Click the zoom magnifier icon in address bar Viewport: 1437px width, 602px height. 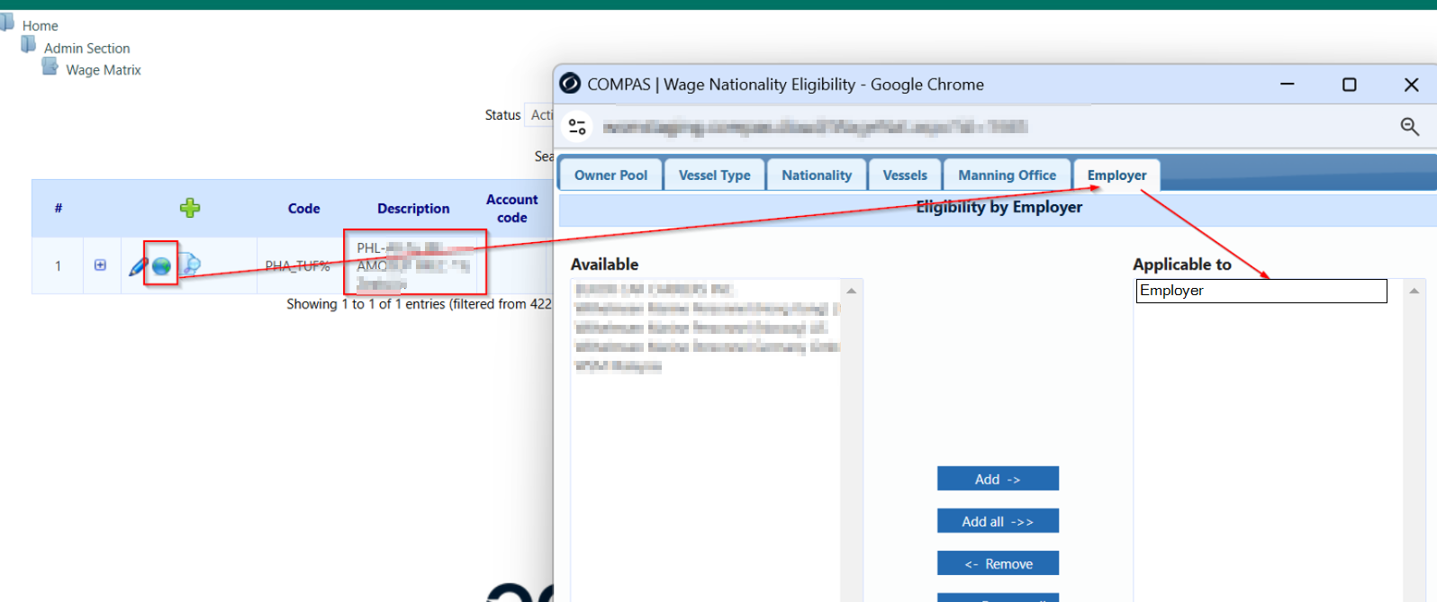tap(1409, 127)
